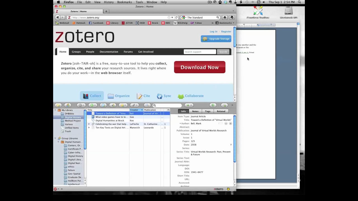Select the Collect feature icon
358x201 pixels.
92,96
